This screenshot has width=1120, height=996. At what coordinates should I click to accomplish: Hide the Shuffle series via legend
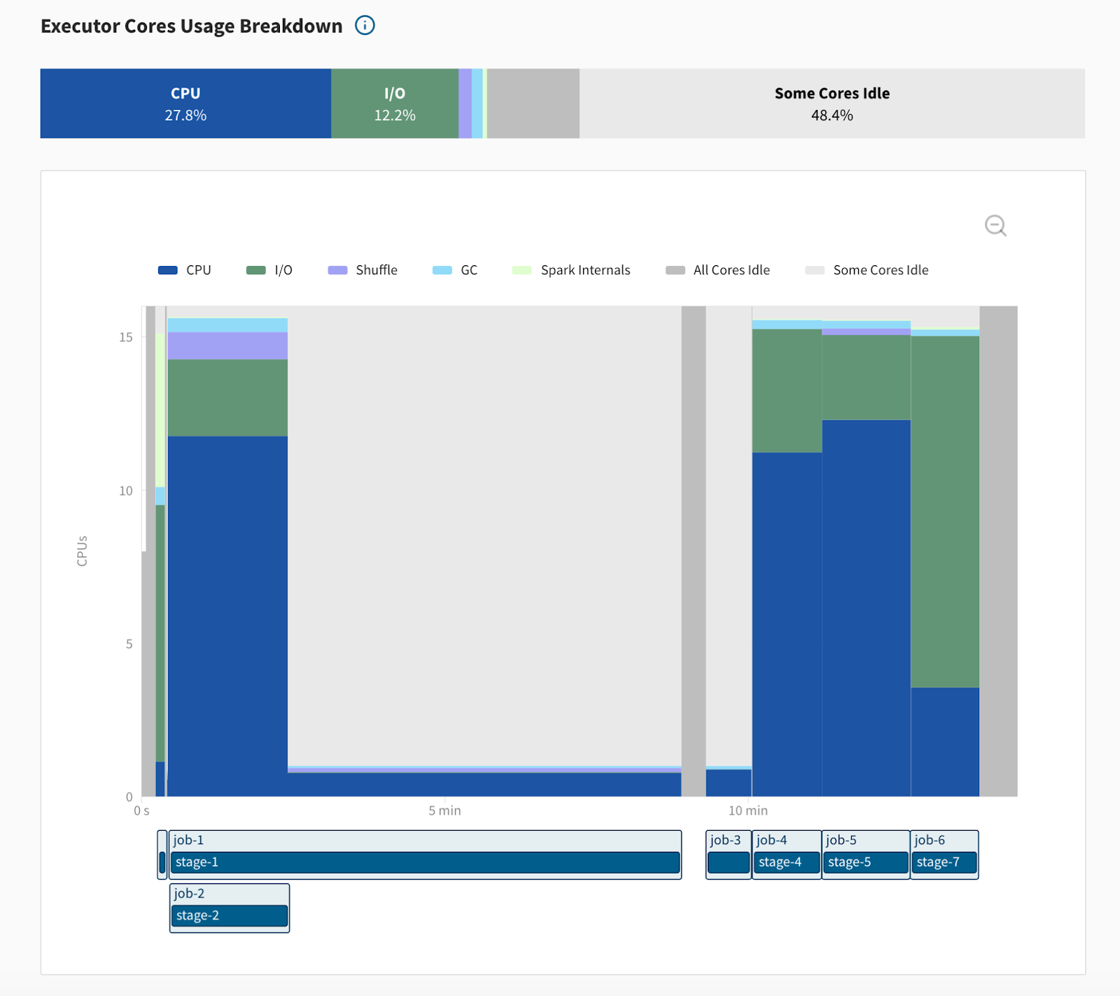tap(363, 270)
